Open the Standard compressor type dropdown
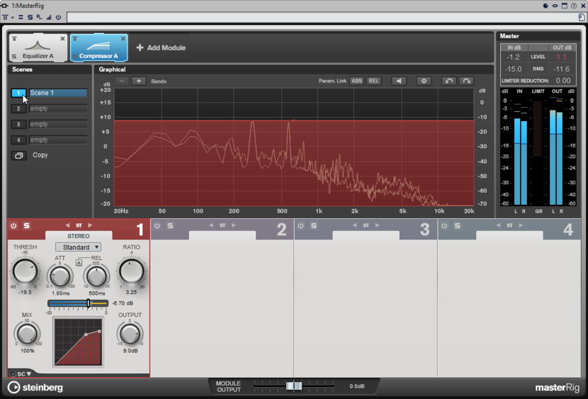The image size is (588, 399). tap(78, 247)
